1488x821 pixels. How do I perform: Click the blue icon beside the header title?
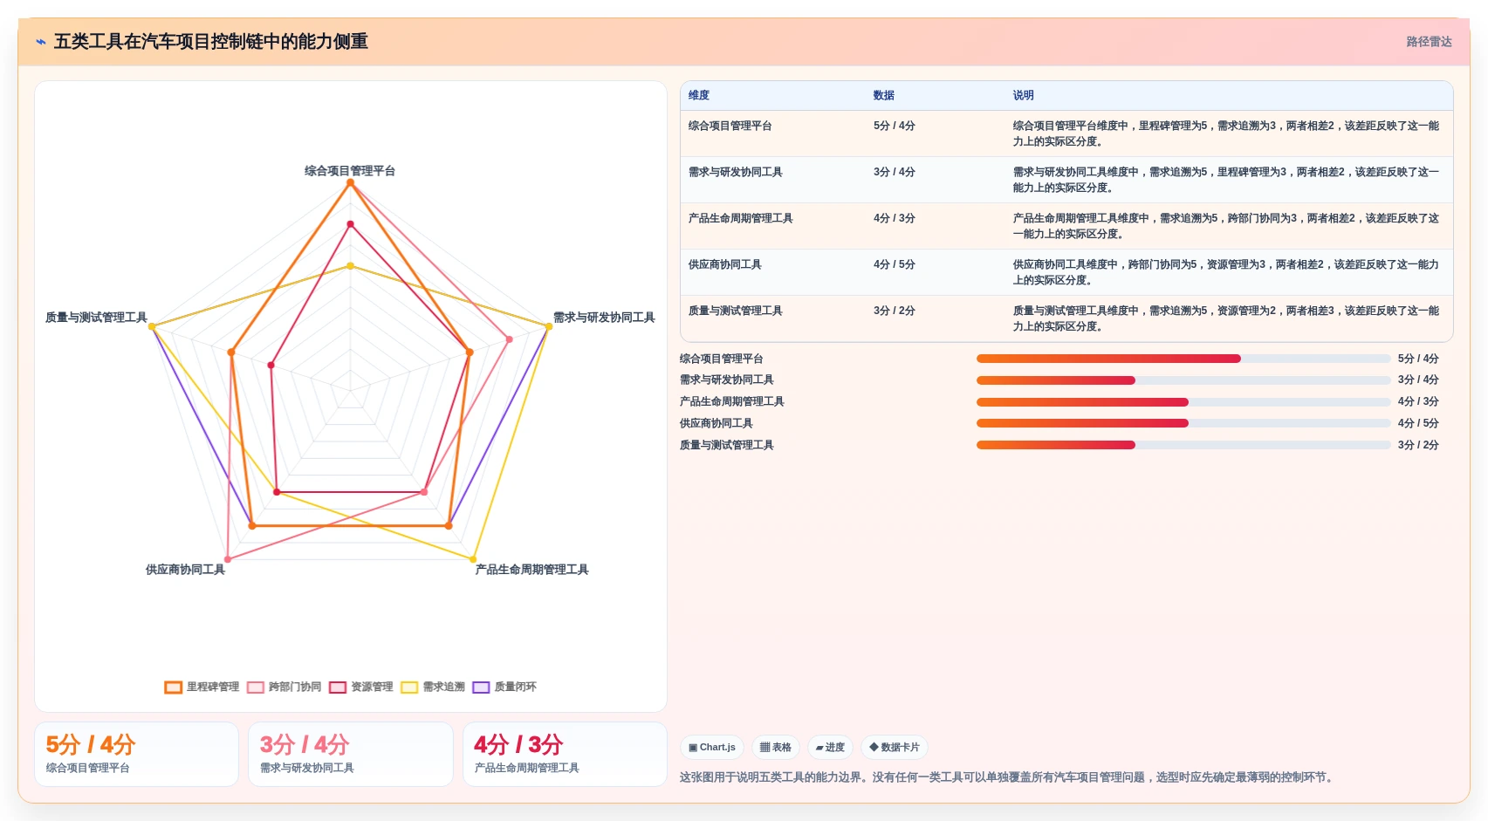click(40, 42)
